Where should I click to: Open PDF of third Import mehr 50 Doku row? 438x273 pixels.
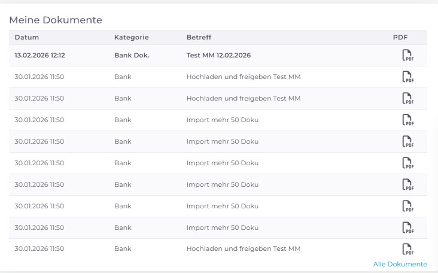tap(407, 163)
